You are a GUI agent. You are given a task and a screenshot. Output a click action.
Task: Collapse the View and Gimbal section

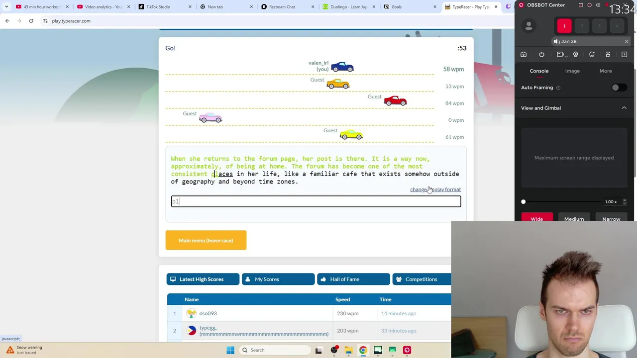624,108
